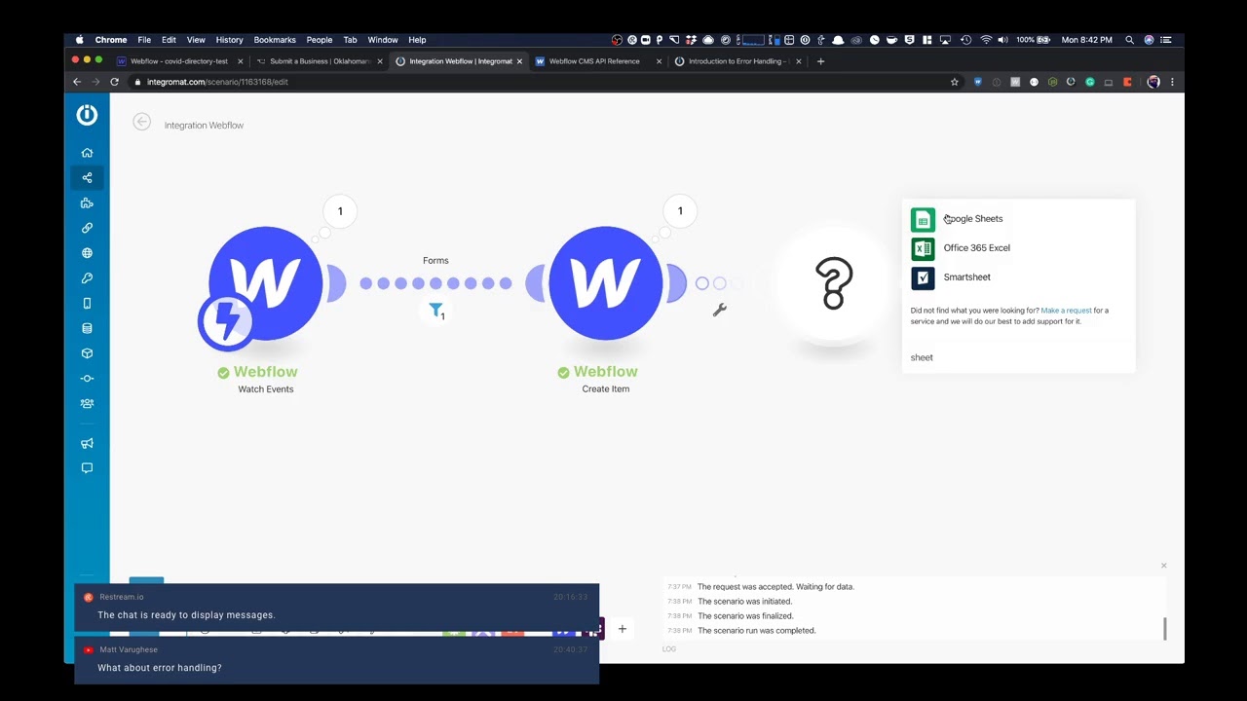This screenshot has width=1247, height=701.
Task: Select 'The scenario run was completed.' log entry
Action: point(757,631)
